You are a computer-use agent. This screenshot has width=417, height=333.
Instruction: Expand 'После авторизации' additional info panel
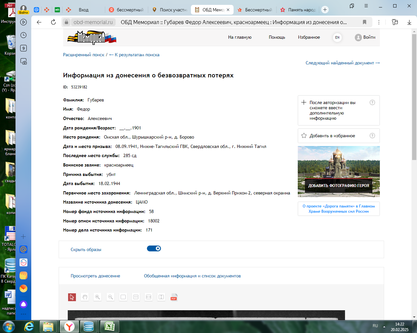pos(304,102)
